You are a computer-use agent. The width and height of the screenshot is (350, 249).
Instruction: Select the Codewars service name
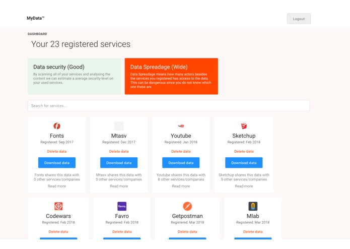tap(58, 216)
